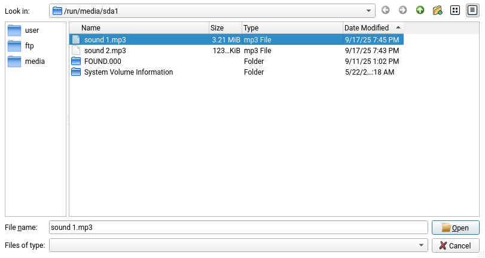Click the sound 1.mp3 file icon
The height and width of the screenshot is (258, 485).
pos(76,40)
